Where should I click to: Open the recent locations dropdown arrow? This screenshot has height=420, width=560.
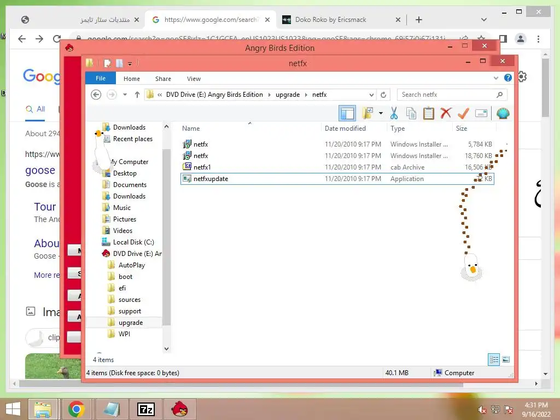125,95
